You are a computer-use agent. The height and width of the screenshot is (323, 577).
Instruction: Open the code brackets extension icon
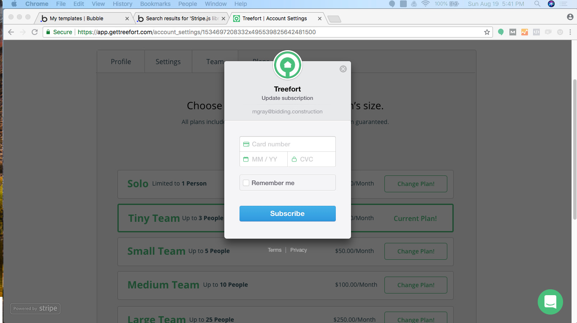coord(536,32)
